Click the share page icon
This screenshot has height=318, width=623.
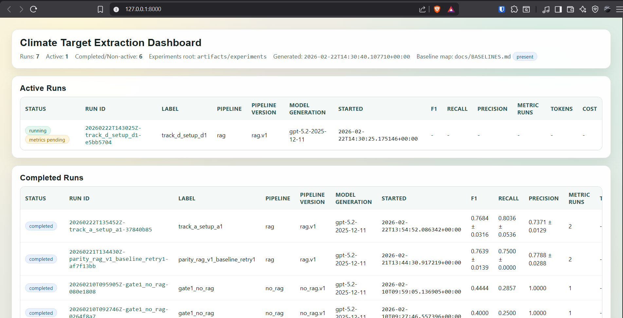pos(422,9)
